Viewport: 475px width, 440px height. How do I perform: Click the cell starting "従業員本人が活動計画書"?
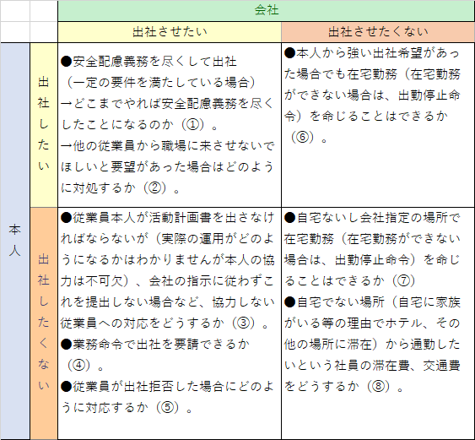[x=170, y=323]
